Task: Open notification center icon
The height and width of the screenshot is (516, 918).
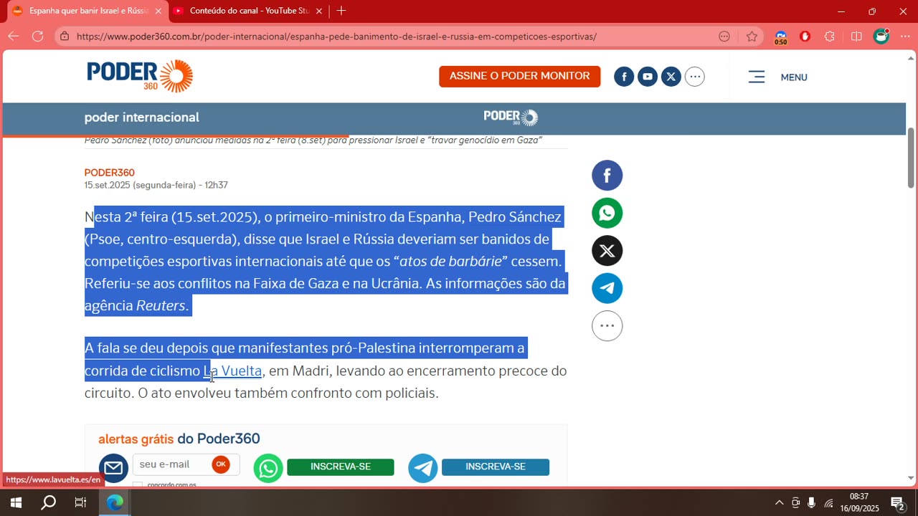Action: (x=897, y=502)
